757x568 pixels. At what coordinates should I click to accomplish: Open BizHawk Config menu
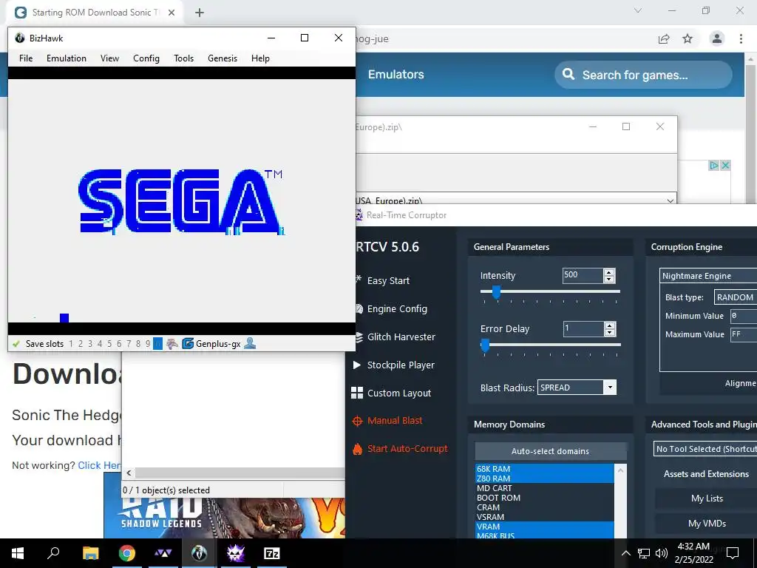tap(146, 58)
